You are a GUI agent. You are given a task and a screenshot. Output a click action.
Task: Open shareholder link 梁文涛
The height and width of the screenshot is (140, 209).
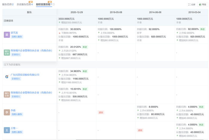14,33
